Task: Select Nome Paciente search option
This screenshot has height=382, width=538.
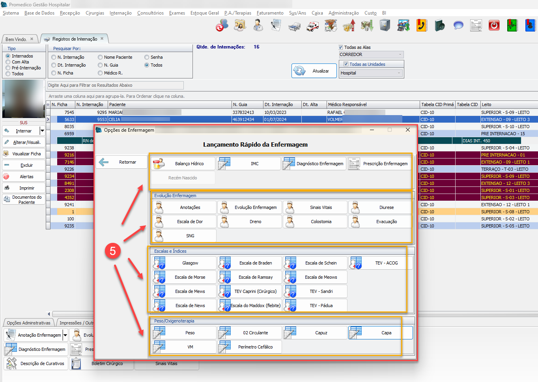Action: (101, 57)
